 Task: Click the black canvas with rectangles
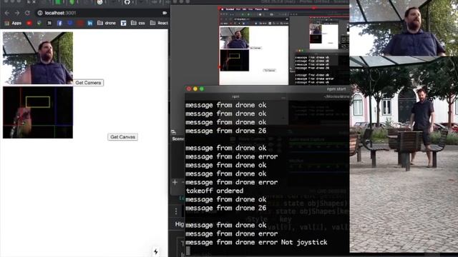pyautogui.click(x=38, y=113)
